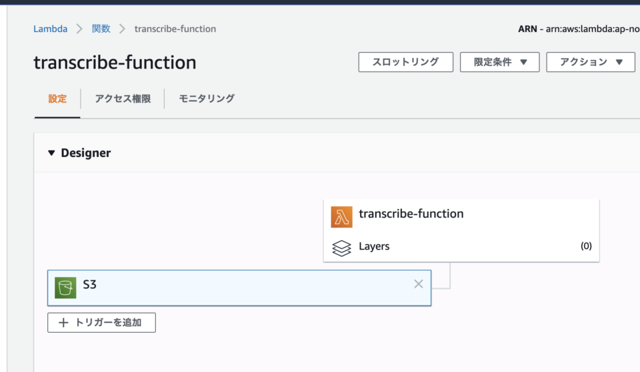
Task: Click transcribe-function in the breadcrumb
Action: pos(175,29)
